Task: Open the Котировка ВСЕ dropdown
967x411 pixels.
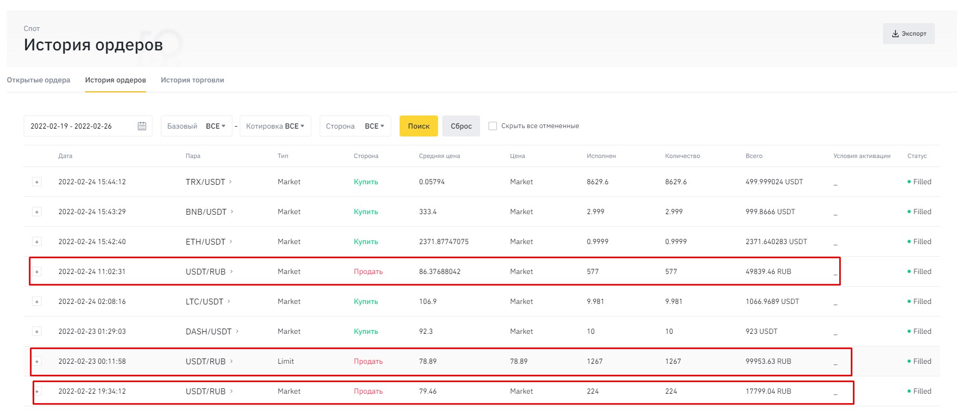Action: coord(276,126)
